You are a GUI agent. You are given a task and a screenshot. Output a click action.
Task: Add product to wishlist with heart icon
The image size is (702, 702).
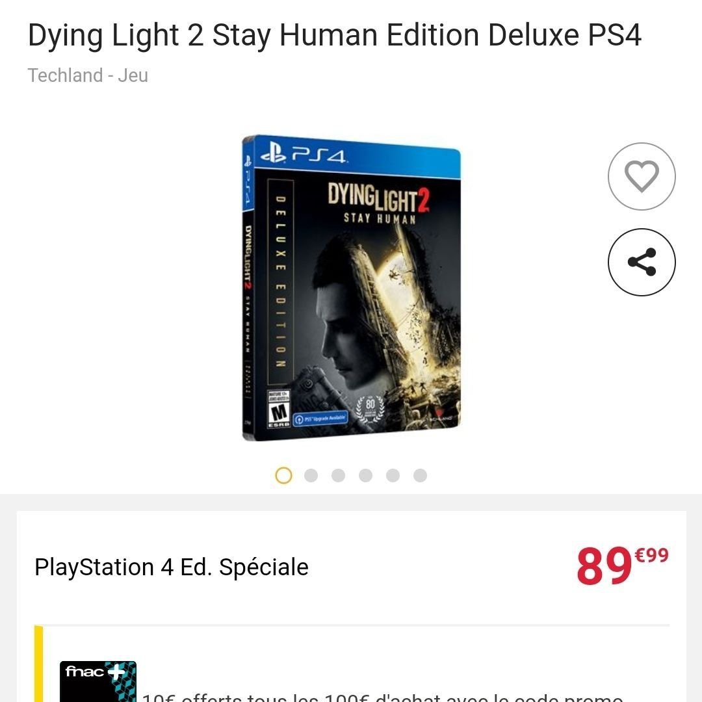pyautogui.click(x=641, y=176)
